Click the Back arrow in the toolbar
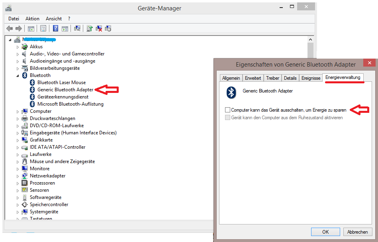Image resolution: width=378 pixels, height=242 pixels. [10, 28]
